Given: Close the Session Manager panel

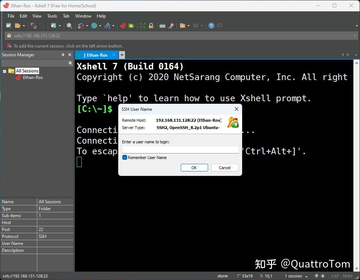Looking at the screenshot, I should pos(70,55).
